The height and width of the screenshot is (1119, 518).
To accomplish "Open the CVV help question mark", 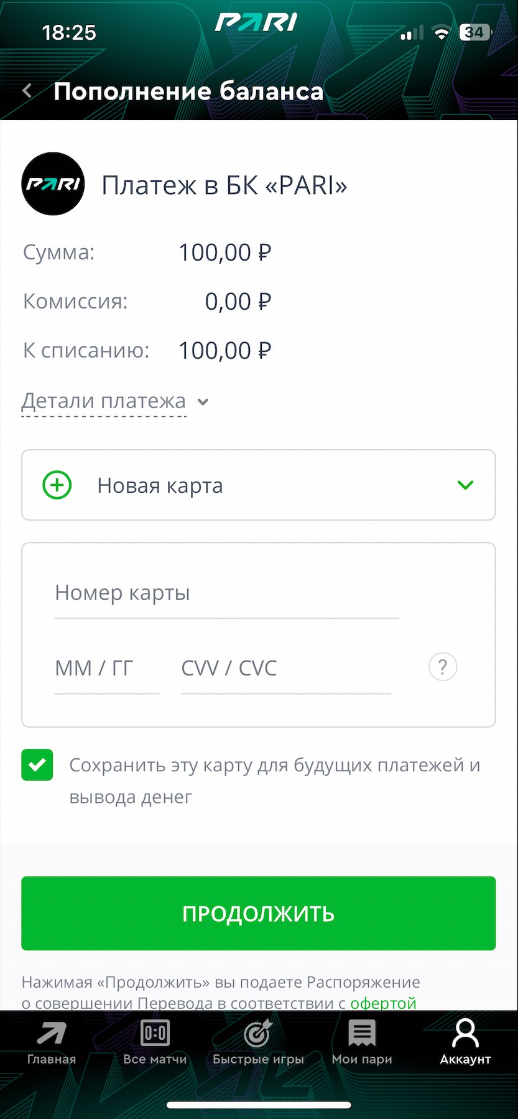I will point(443,667).
